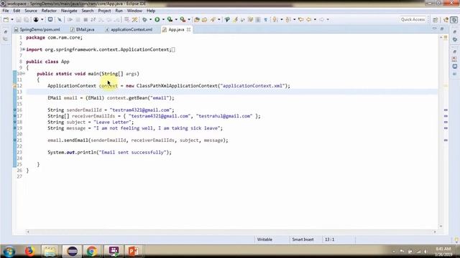Open the Forward history dropdown arrow
This screenshot has height=258, width=460.
tap(328, 19)
